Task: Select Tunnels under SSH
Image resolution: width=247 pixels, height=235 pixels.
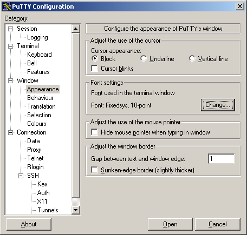Action: click(x=48, y=210)
